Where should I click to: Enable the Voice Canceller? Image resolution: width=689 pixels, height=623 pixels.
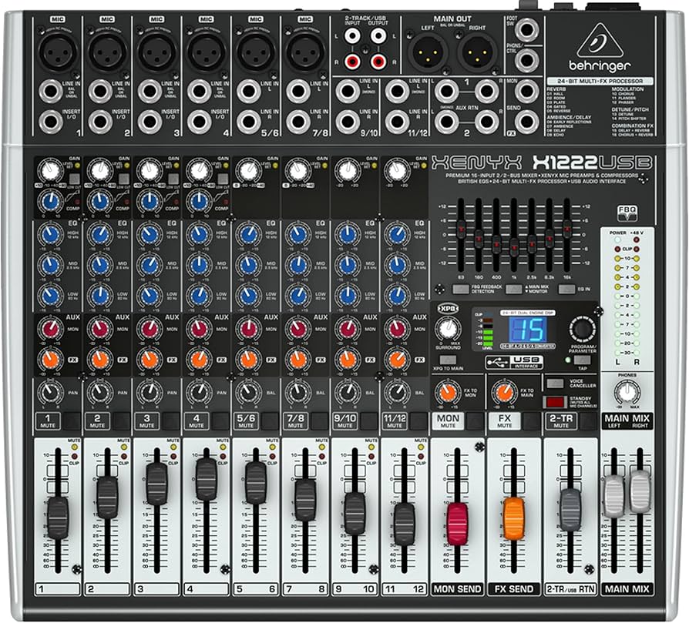click(554, 382)
